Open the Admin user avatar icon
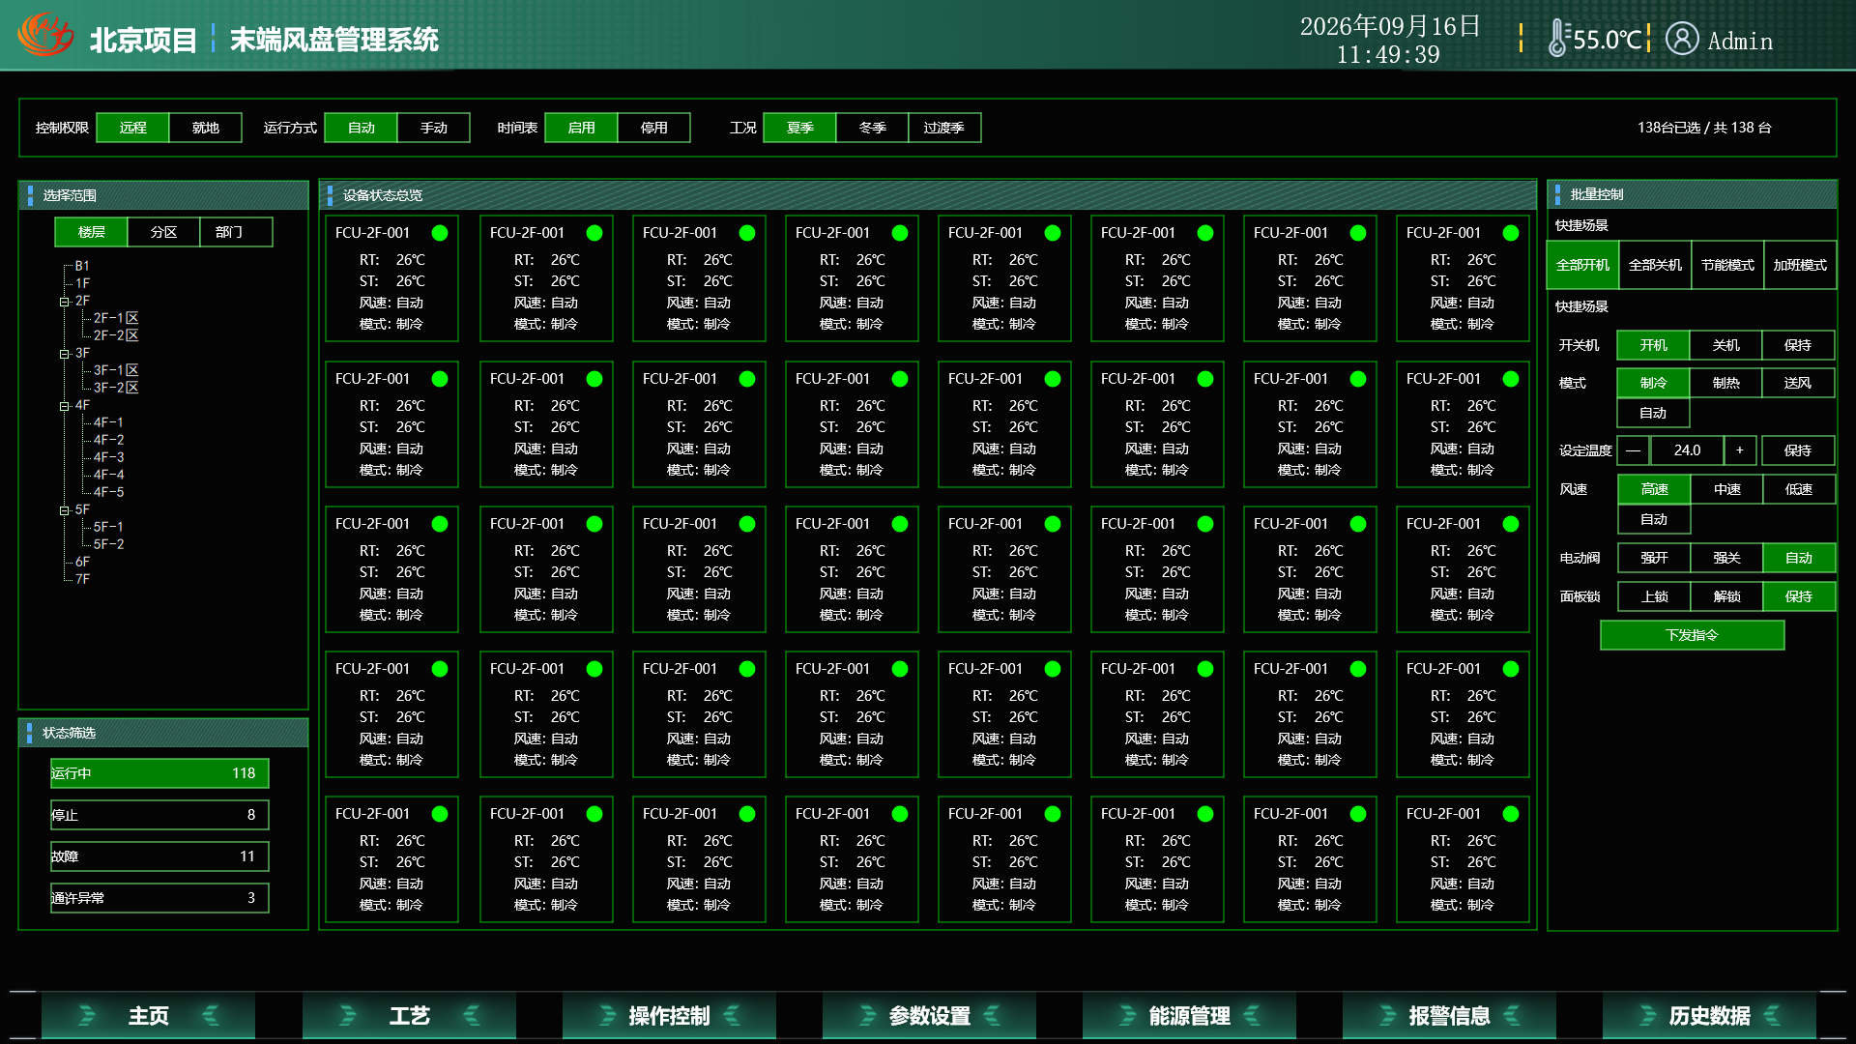 coord(1682,39)
